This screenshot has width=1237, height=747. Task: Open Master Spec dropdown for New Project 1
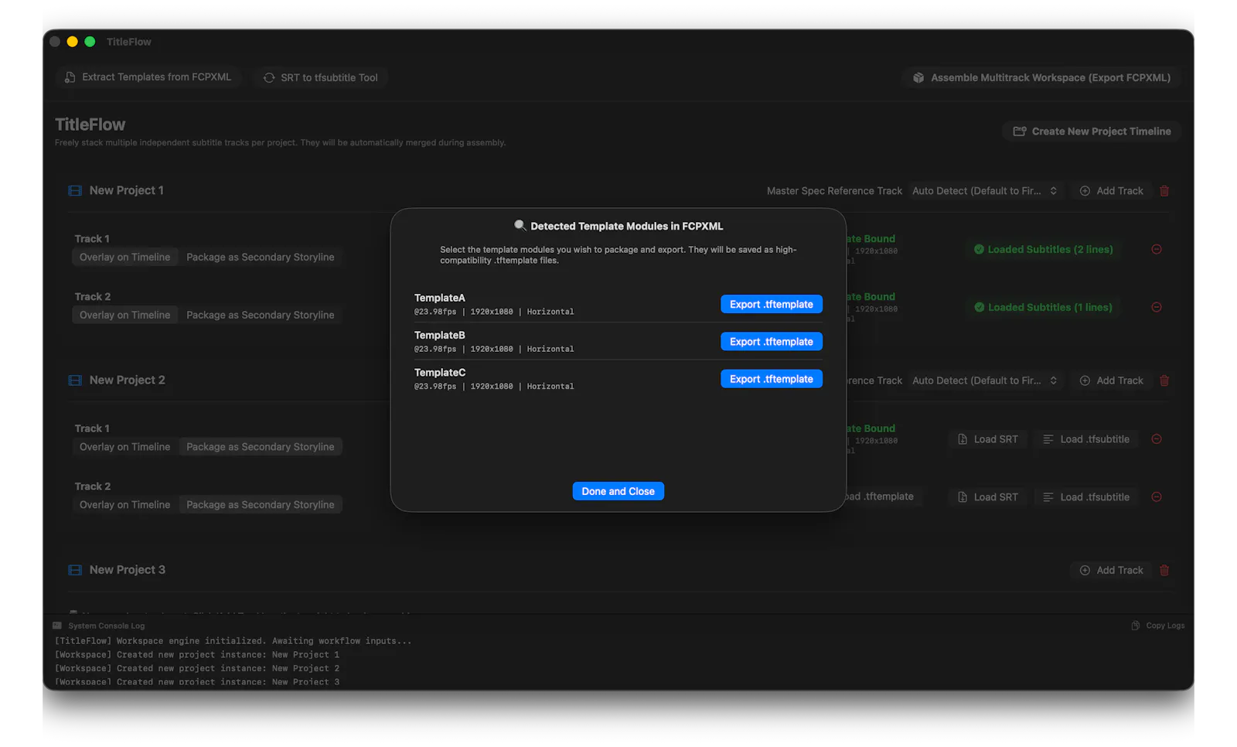985,190
